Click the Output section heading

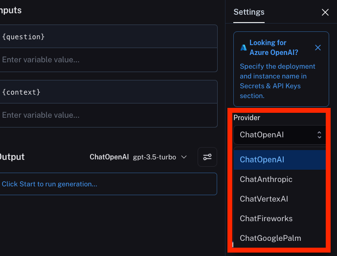point(12,157)
